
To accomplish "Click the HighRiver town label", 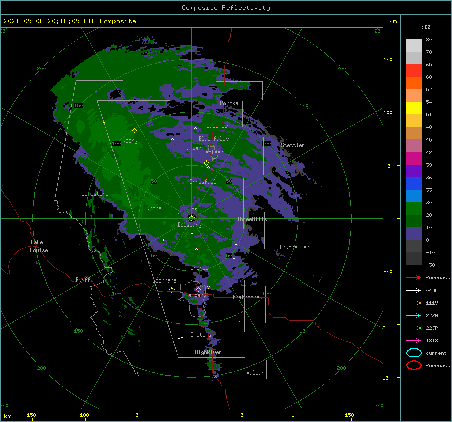I will pos(208,352).
